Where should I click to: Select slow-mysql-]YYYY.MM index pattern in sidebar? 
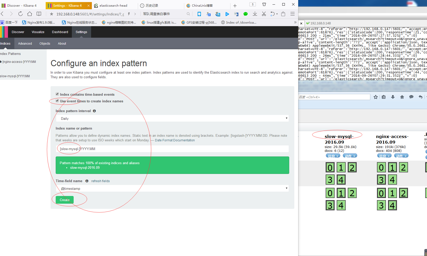(x=15, y=76)
